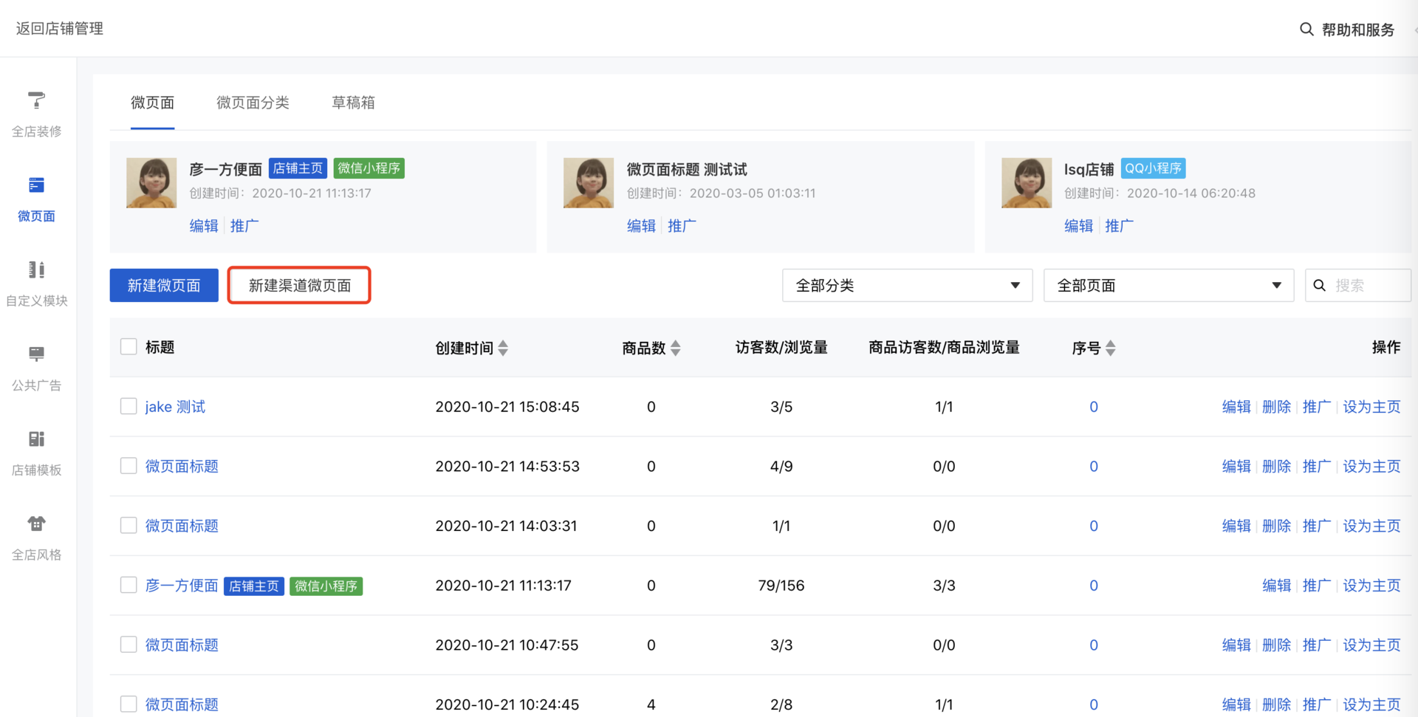Sort by 商品数 arrows

coord(675,348)
